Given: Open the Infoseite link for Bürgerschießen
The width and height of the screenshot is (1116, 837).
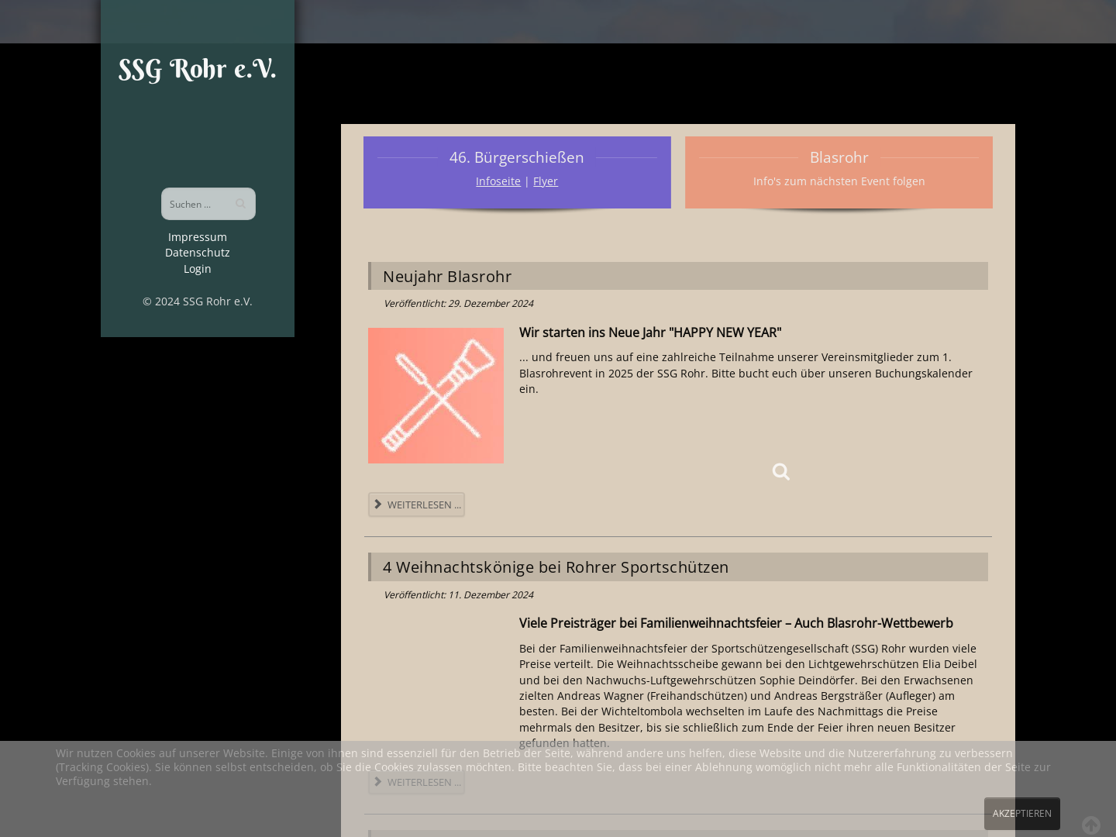Looking at the screenshot, I should pos(498,181).
